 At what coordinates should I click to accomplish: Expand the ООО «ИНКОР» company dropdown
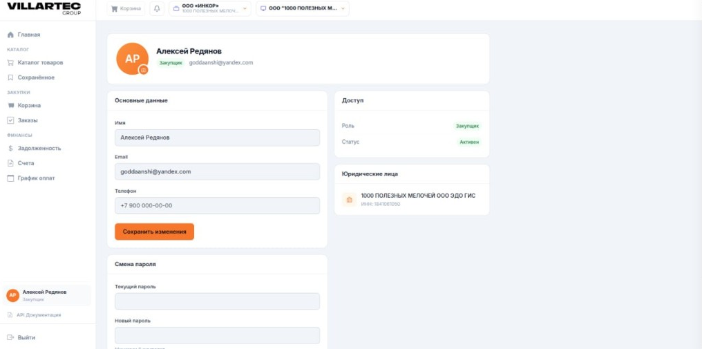pos(210,8)
